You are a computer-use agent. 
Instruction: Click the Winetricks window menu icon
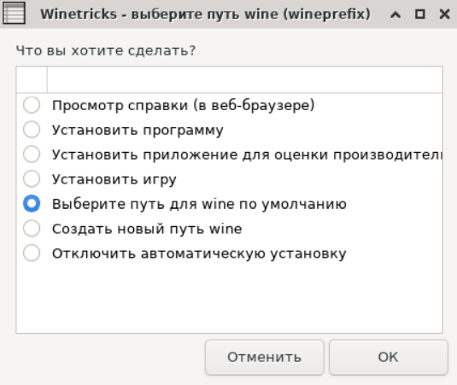click(x=14, y=13)
